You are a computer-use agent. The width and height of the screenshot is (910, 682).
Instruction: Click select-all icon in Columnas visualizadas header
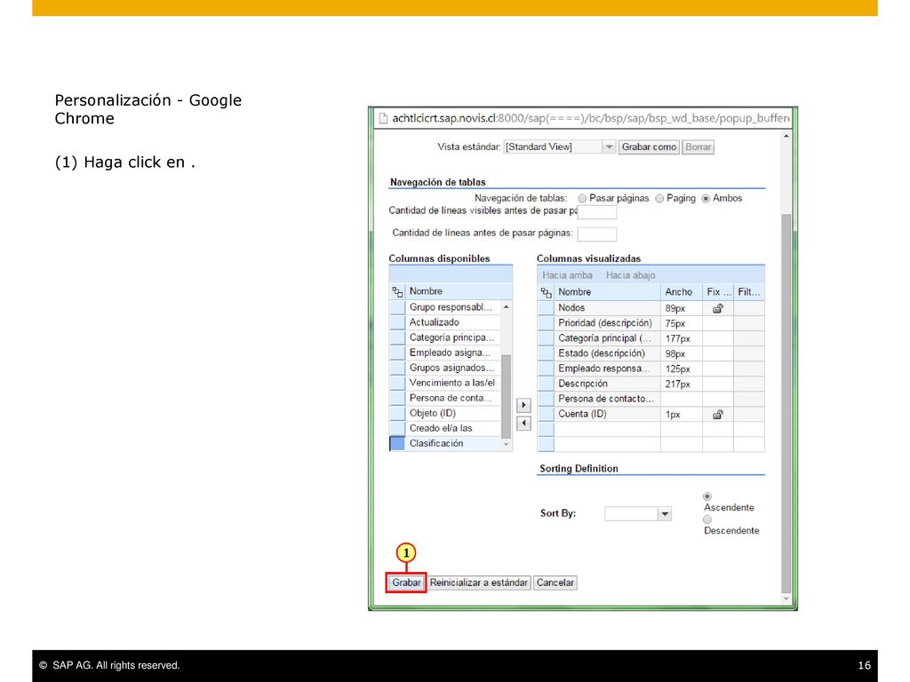point(547,292)
